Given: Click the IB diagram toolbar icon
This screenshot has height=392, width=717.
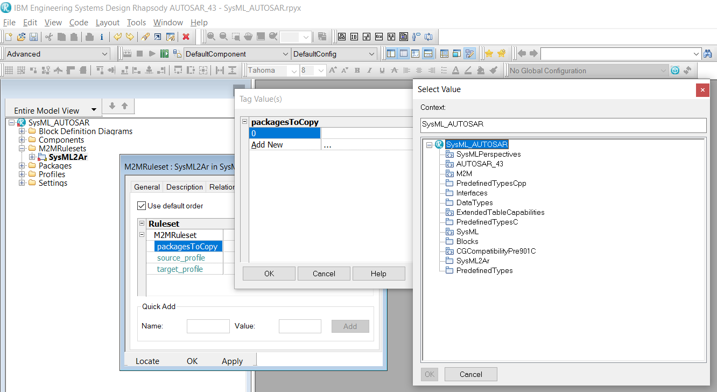Looking at the screenshot, I should 354,37.
